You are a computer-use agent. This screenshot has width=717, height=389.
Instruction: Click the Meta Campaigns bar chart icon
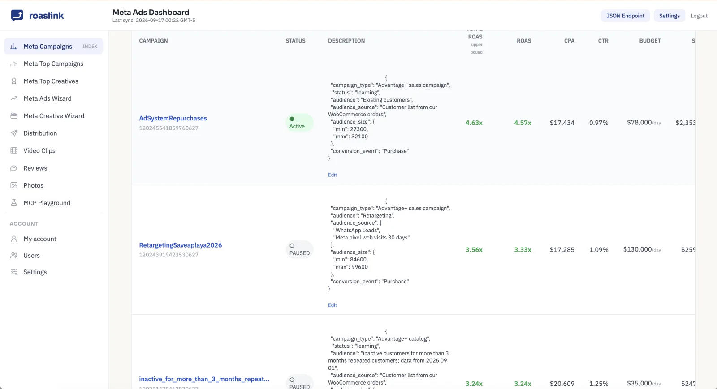click(14, 46)
